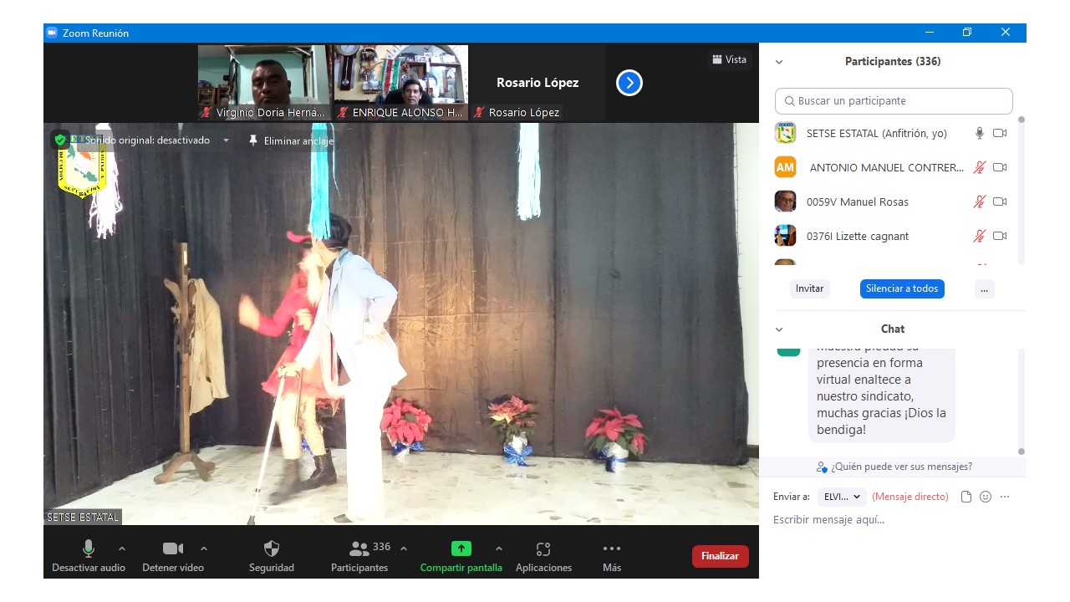Toggle microphone with Desactivar audio
This screenshot has height=602, width=1070.
pyautogui.click(x=89, y=548)
